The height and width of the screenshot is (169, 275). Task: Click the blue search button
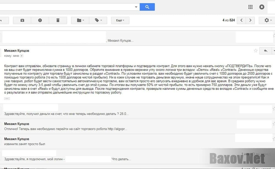(x=147, y=7)
